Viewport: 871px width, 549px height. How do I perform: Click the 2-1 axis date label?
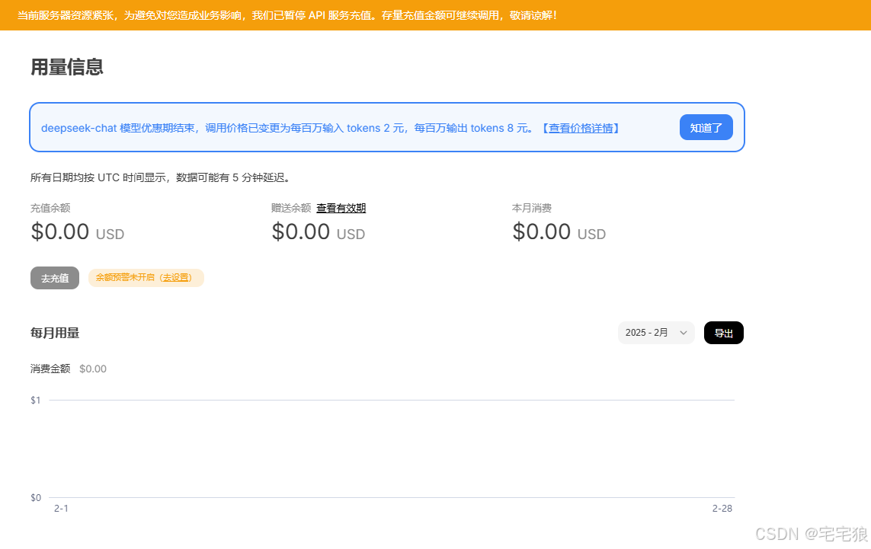(x=61, y=509)
